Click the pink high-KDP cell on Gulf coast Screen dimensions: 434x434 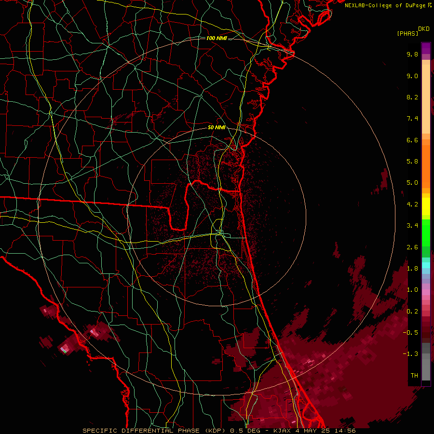65,348
